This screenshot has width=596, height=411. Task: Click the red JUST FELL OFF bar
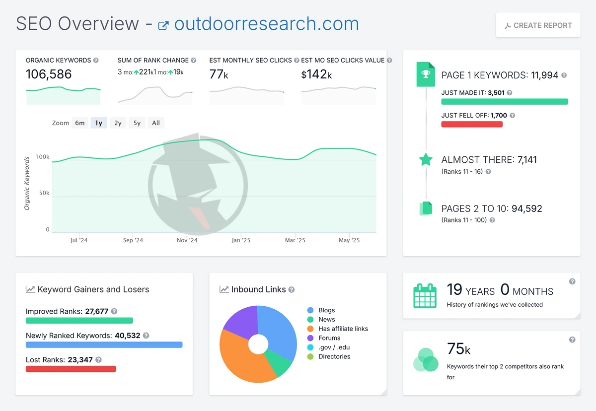[472, 125]
